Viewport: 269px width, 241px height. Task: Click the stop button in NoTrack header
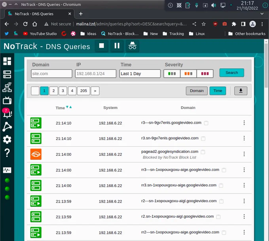coord(102,46)
